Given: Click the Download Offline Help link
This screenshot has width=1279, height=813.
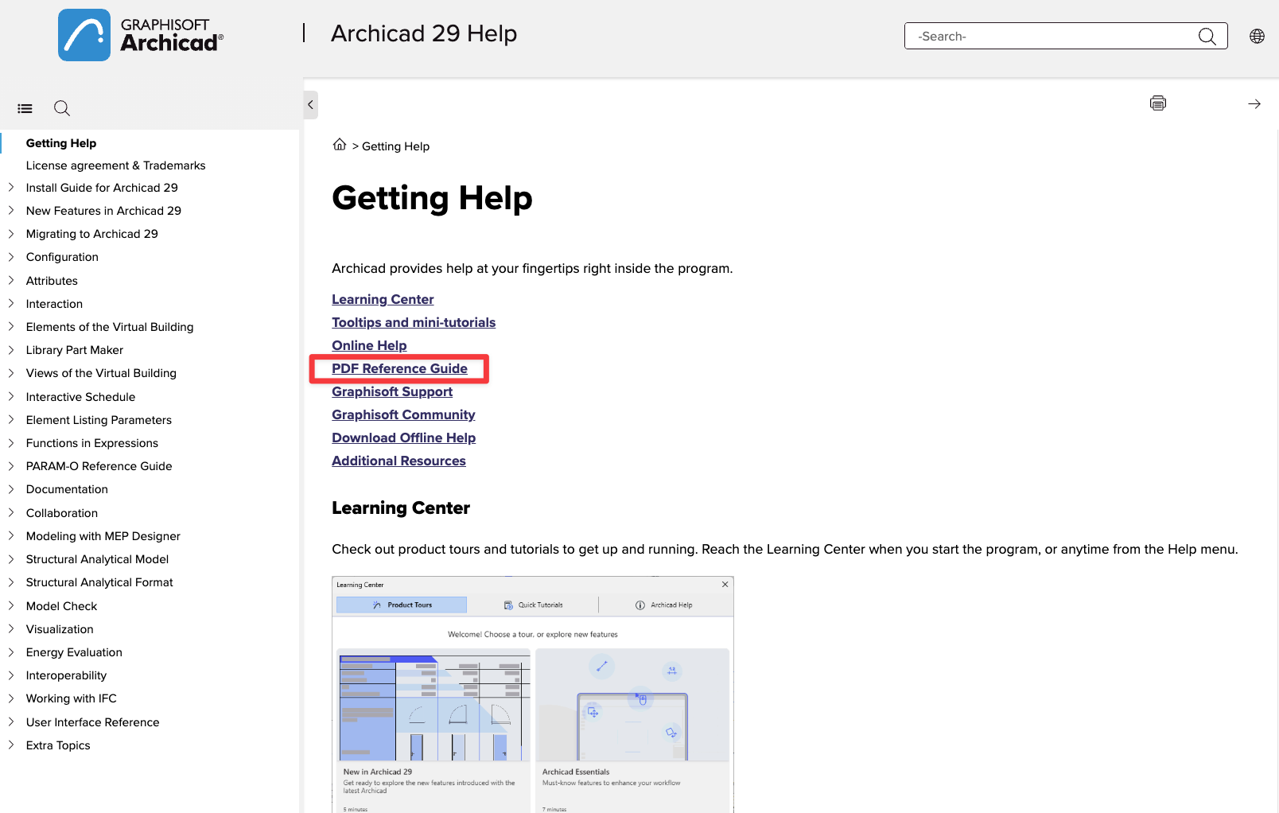Looking at the screenshot, I should (403, 438).
